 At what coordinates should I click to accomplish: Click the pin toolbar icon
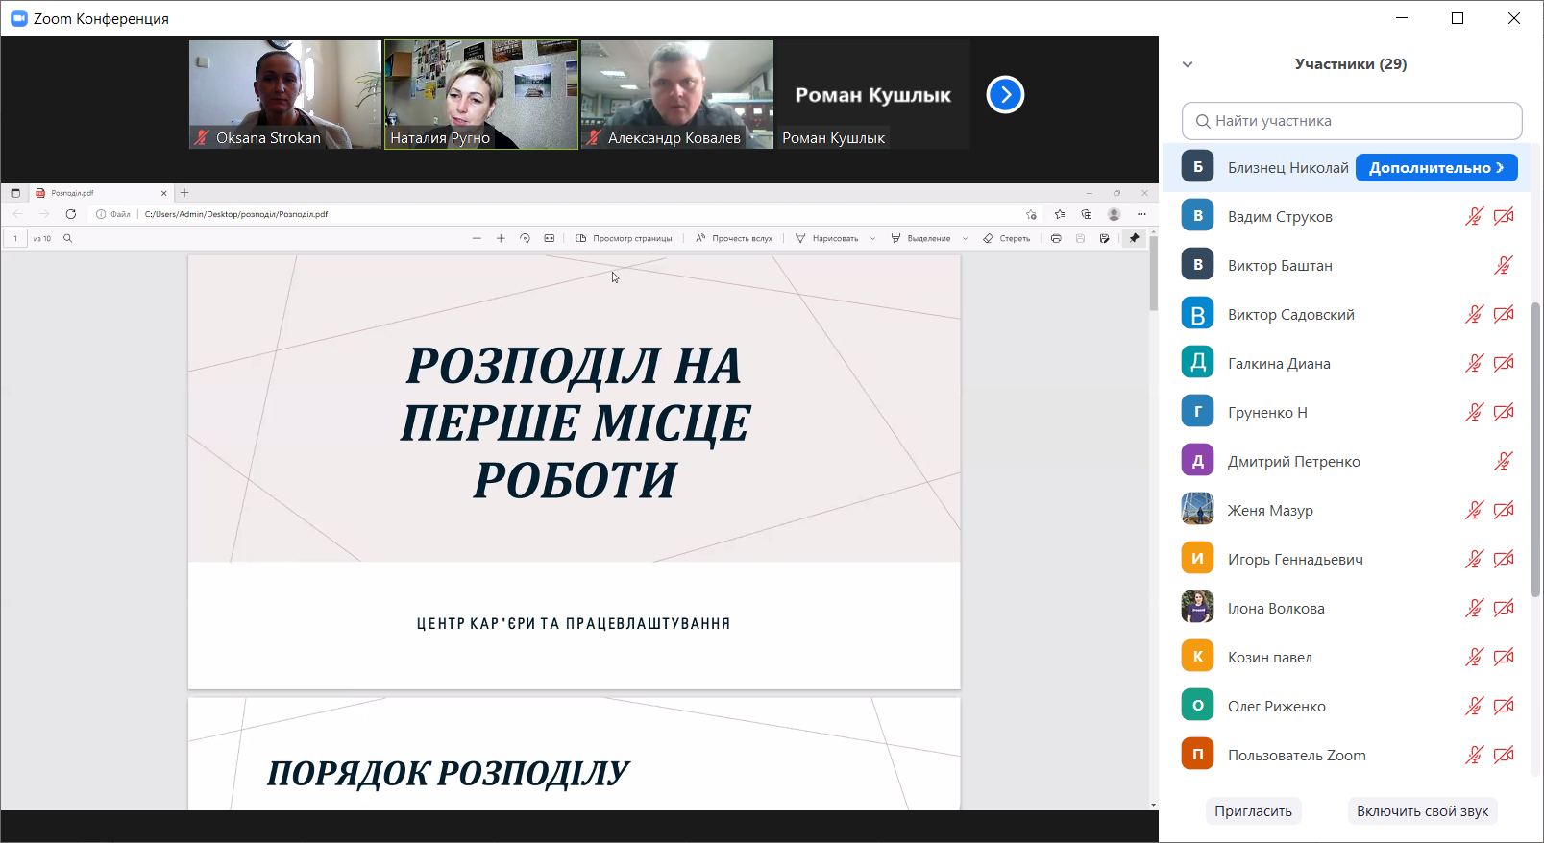[x=1134, y=238]
